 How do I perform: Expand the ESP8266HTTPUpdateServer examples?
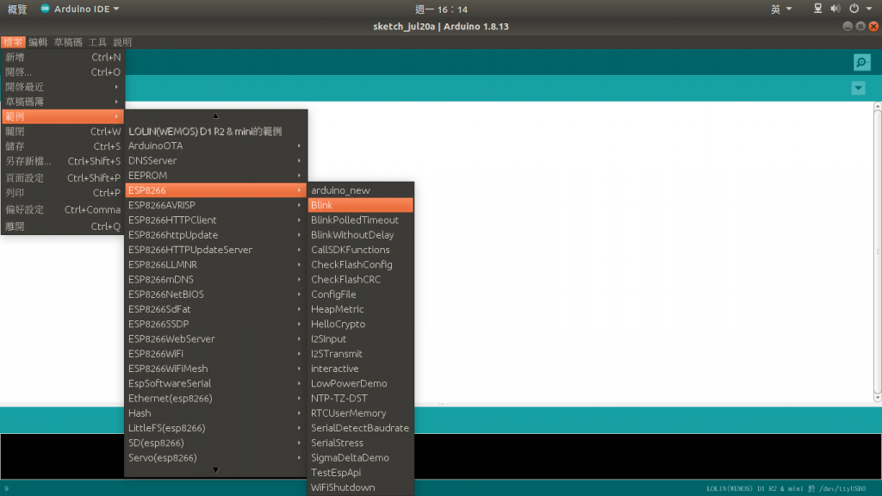215,250
